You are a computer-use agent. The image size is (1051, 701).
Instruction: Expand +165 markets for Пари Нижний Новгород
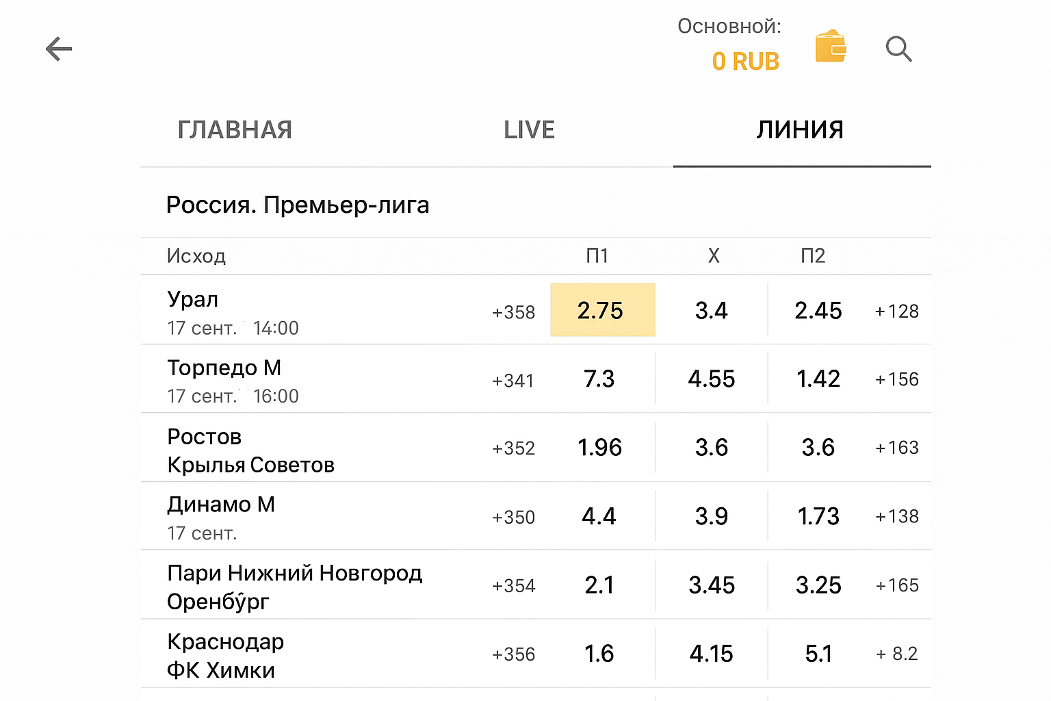point(897,585)
